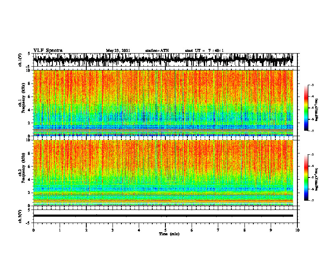Click the time-axis tick label '8'
The width and height of the screenshot is (335, 258).
pos(244,230)
